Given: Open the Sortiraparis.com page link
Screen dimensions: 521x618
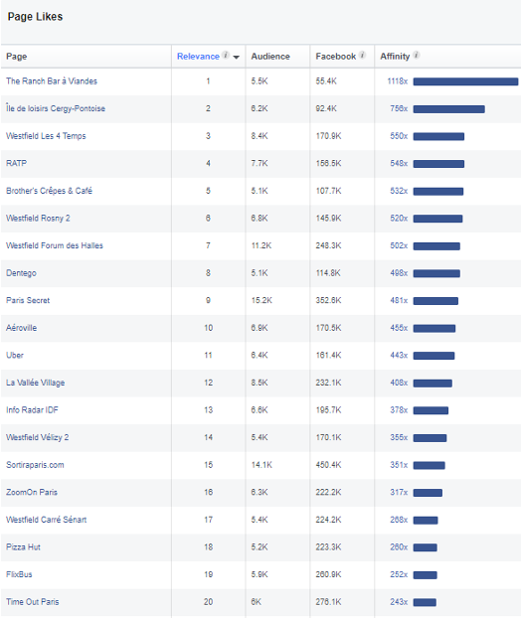Looking at the screenshot, I should [35, 465].
